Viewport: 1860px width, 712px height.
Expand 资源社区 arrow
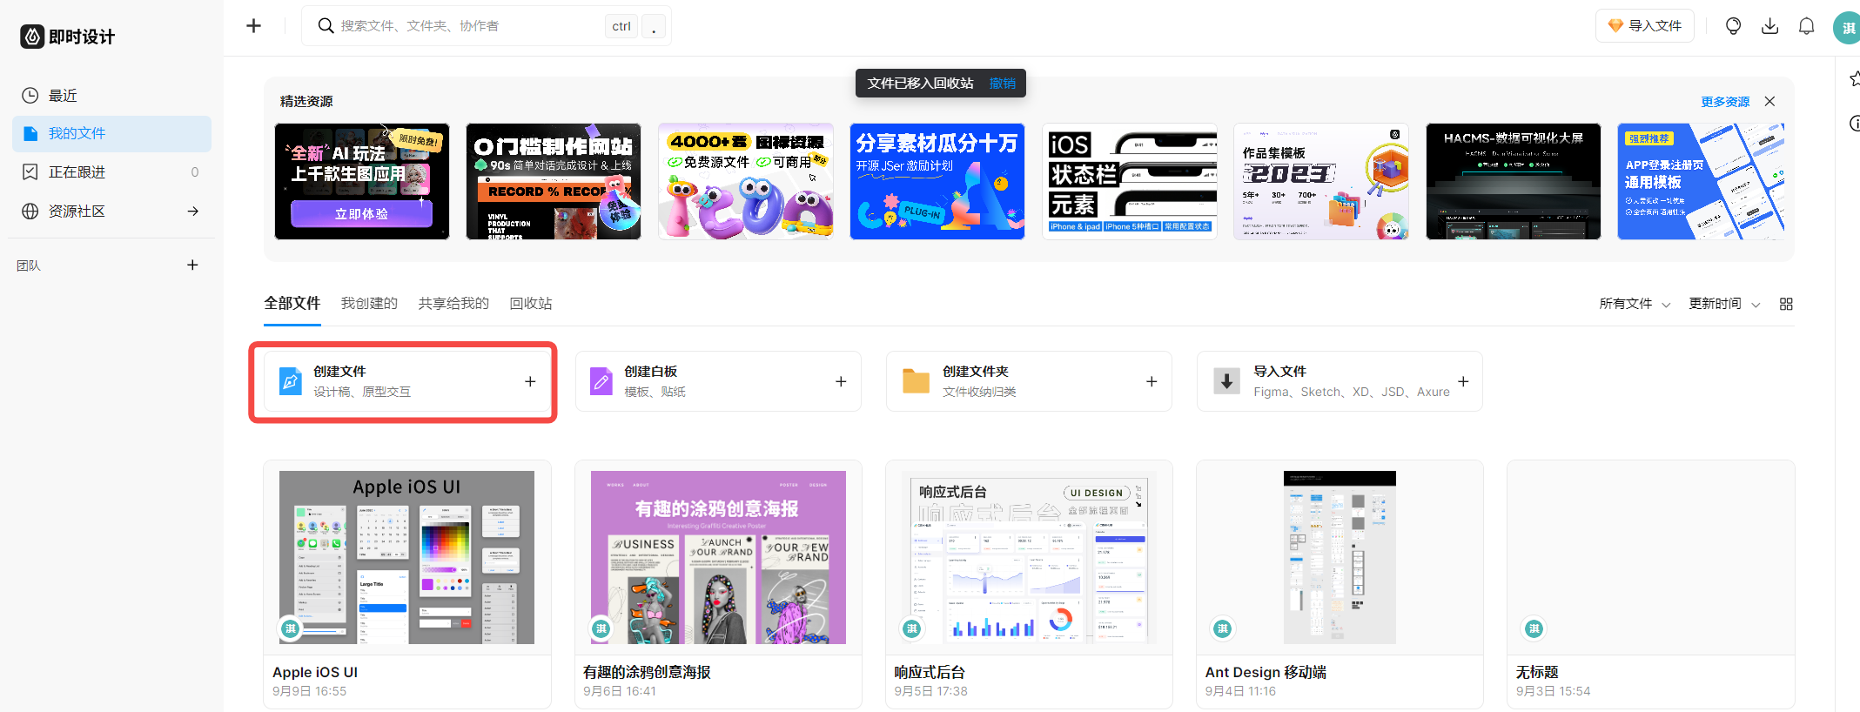coord(193,211)
